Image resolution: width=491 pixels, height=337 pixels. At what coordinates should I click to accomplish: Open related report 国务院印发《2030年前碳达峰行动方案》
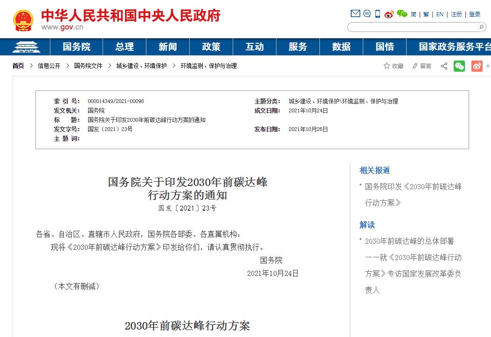(x=413, y=195)
